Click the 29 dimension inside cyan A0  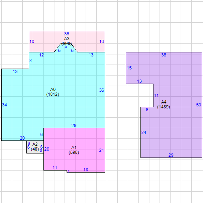[74, 125]
